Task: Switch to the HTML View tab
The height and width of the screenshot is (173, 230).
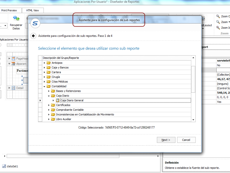Action: (32, 10)
